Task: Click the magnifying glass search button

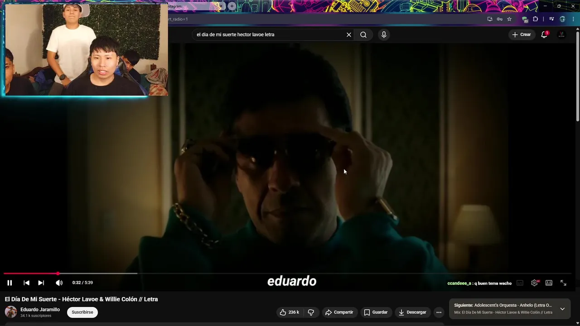Action: [363, 34]
